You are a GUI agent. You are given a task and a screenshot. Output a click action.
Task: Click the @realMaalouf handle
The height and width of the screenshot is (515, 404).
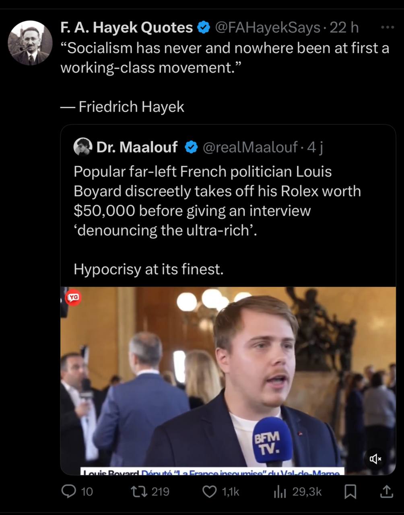[x=250, y=147]
